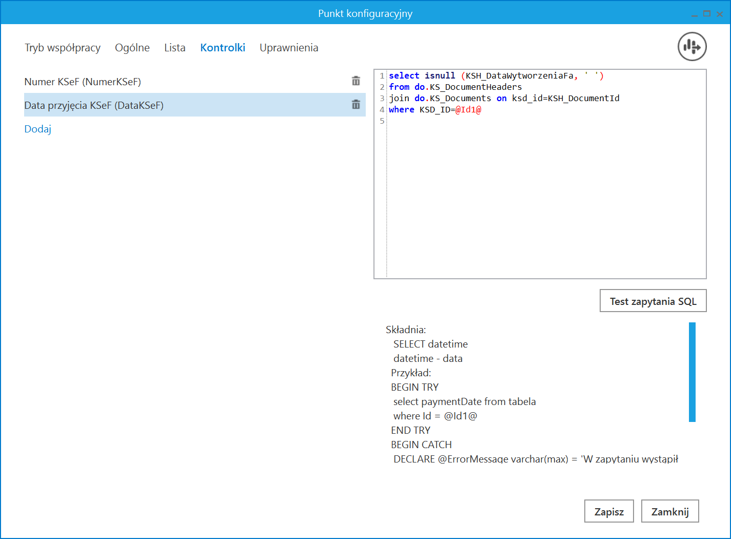Delete the Data przyjęcia KSeF control

[356, 105]
